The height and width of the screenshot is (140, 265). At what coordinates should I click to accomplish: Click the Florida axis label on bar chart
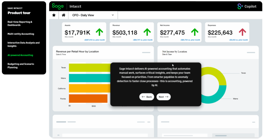coord(63,99)
